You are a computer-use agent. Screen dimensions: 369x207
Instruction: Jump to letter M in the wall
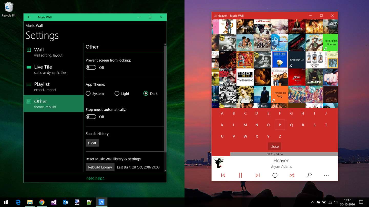pyautogui.click(x=245, y=125)
